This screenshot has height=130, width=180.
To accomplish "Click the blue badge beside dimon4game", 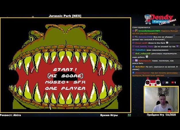I will (x=133, y=73).
